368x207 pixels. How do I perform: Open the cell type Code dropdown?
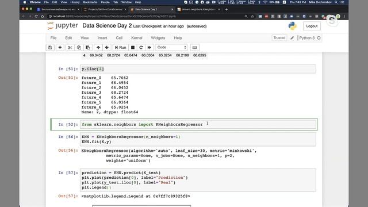(x=171, y=47)
